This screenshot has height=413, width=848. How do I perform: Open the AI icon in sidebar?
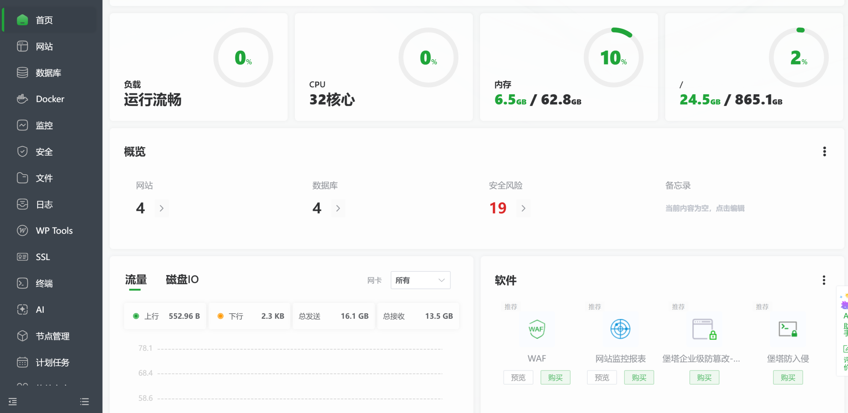coord(22,309)
